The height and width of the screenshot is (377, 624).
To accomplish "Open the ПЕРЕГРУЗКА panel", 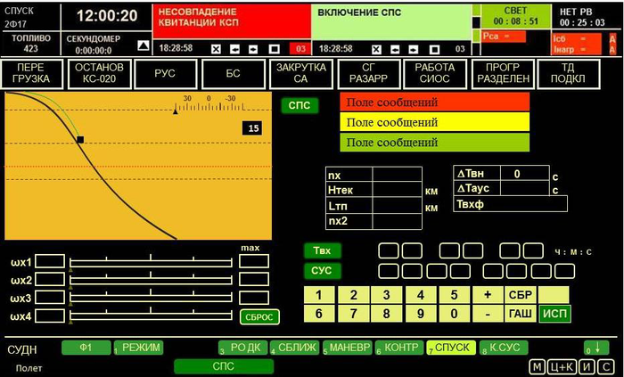I will 31,73.
